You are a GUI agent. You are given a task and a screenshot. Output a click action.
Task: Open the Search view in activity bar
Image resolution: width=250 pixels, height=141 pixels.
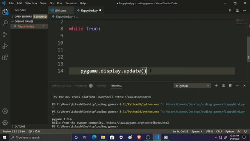5,23
